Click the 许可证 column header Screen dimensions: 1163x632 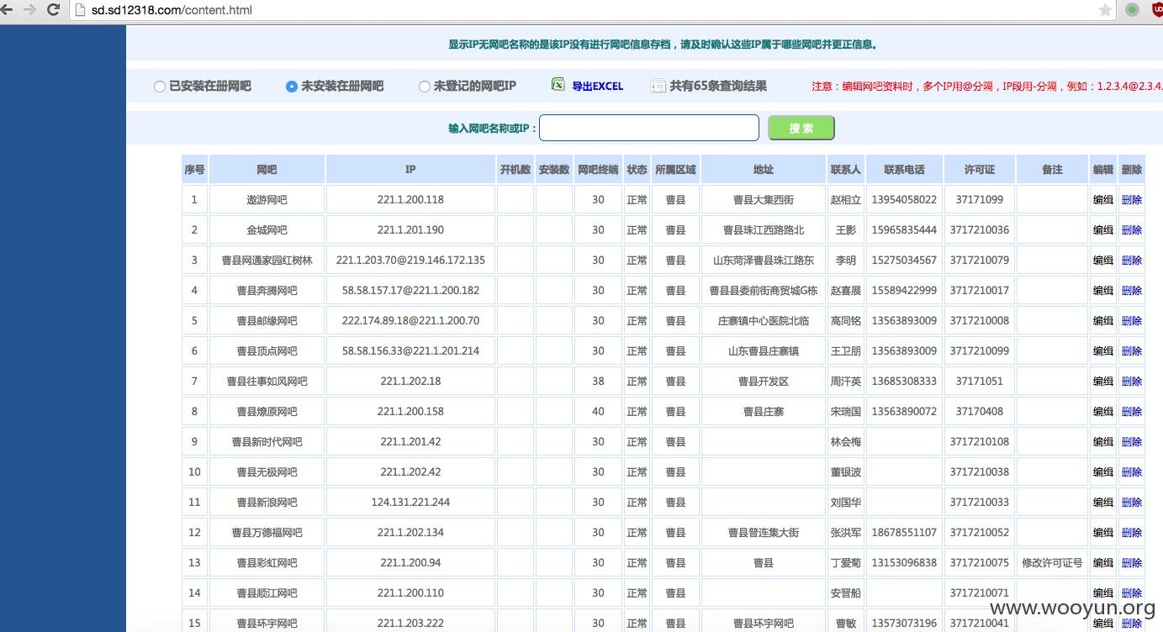coord(980,170)
